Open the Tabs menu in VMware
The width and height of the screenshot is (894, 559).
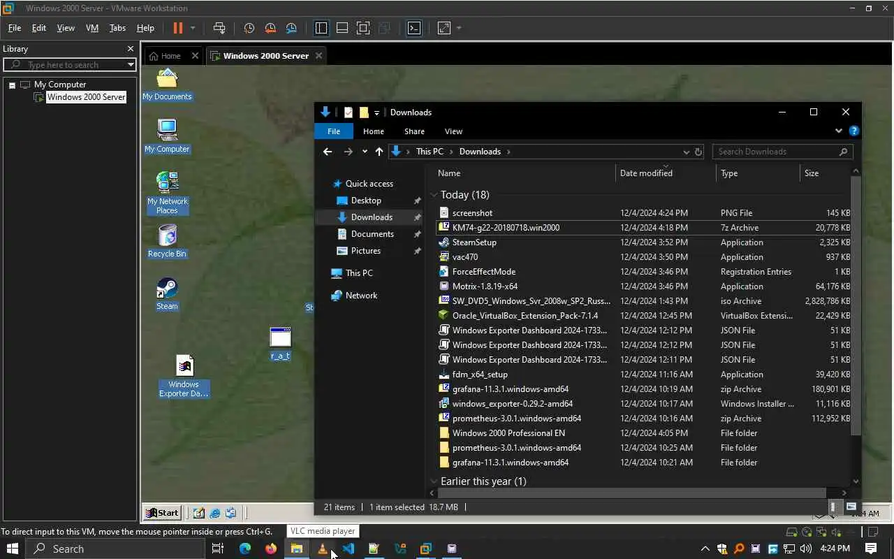(x=117, y=28)
